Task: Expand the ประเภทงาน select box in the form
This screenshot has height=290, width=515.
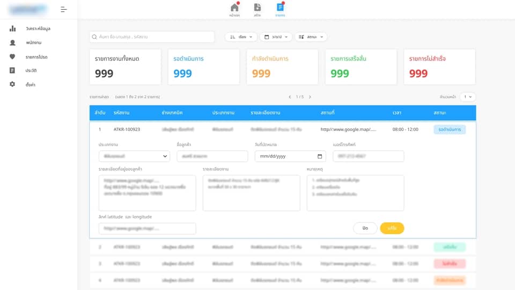Action: (x=134, y=156)
